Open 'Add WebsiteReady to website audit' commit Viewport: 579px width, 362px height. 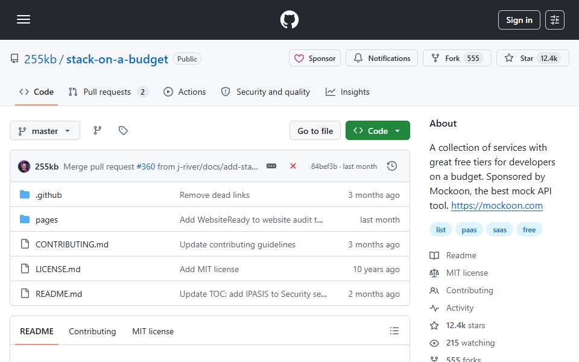[x=251, y=220]
